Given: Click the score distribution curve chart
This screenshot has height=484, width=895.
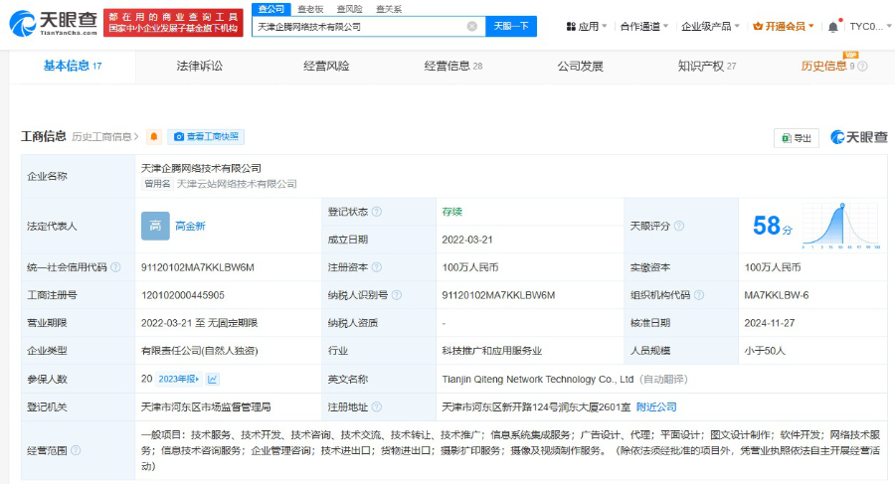Looking at the screenshot, I should point(841,226).
